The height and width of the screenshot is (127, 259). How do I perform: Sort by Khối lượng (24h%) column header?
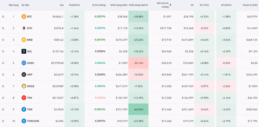[x=138, y=5]
